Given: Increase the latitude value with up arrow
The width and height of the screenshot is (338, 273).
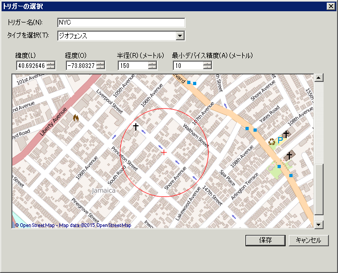Looking at the screenshot, I should [x=51, y=63].
